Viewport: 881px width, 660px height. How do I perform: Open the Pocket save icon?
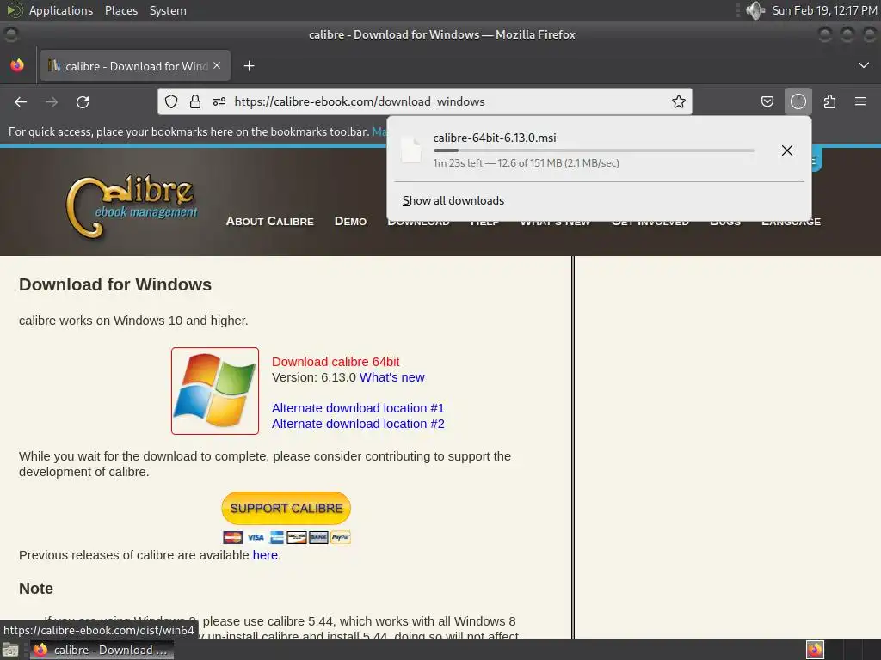(767, 101)
